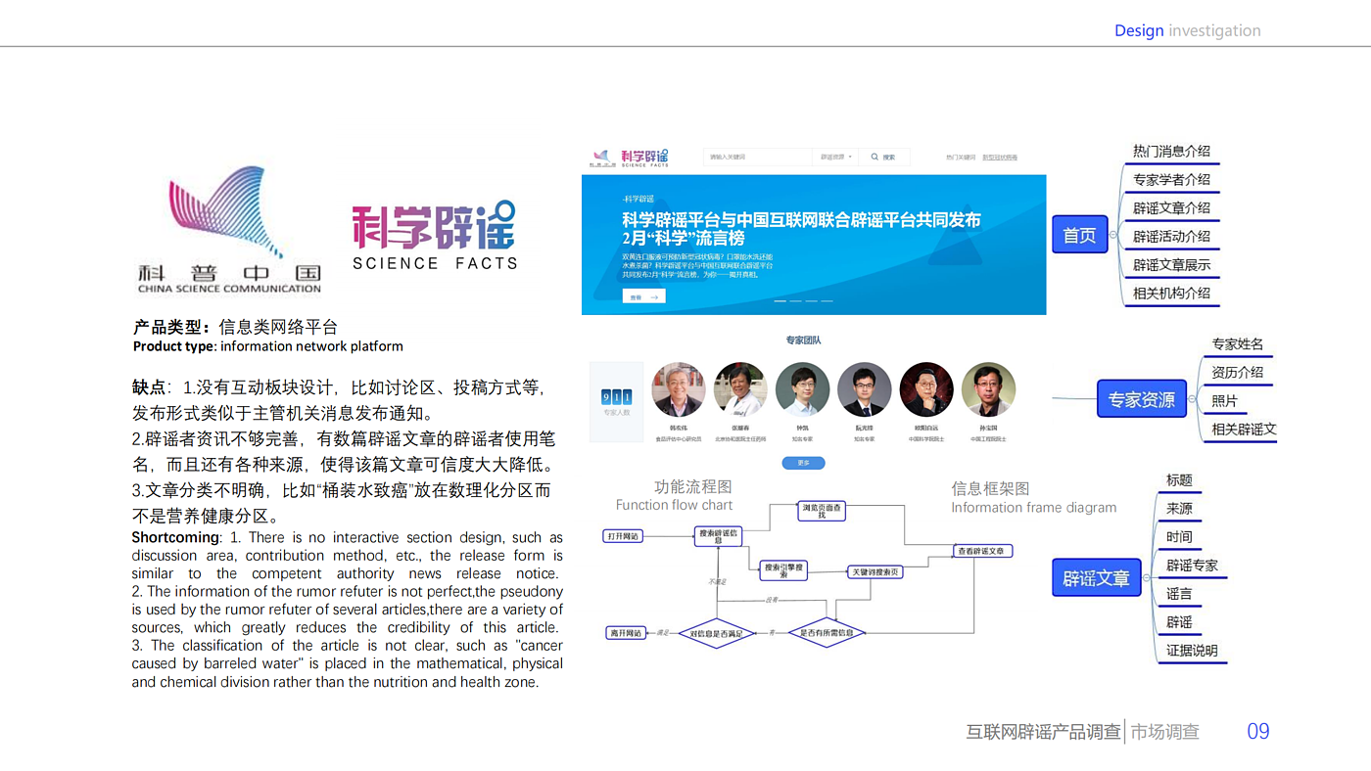View expert 孙宝国's profile photo
The image size is (1371, 771).
coord(988,389)
